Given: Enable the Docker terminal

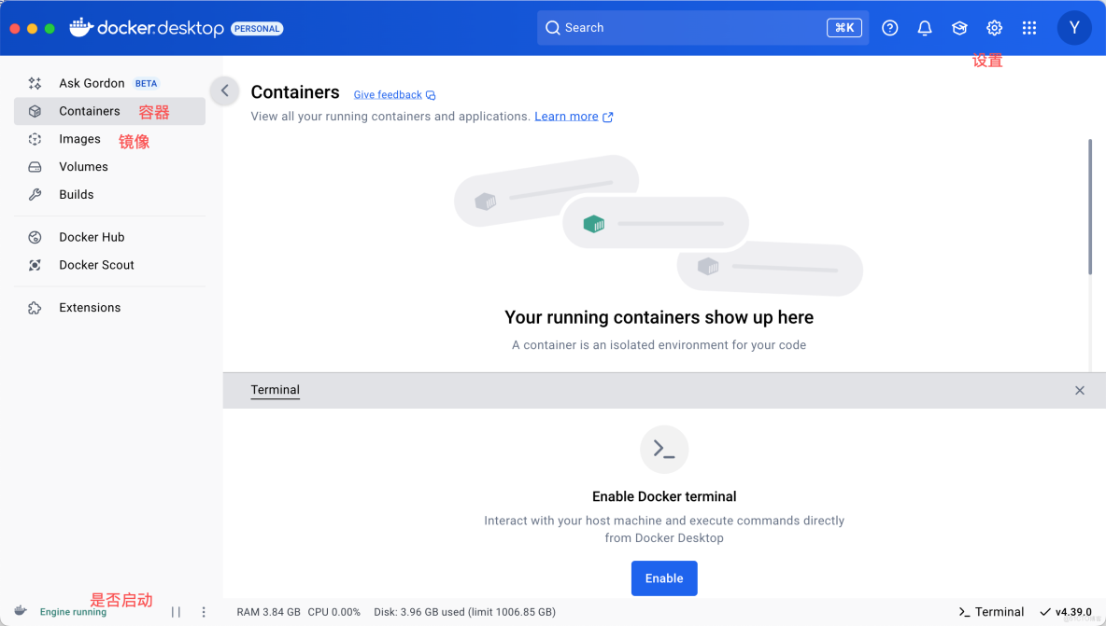Looking at the screenshot, I should 664,578.
